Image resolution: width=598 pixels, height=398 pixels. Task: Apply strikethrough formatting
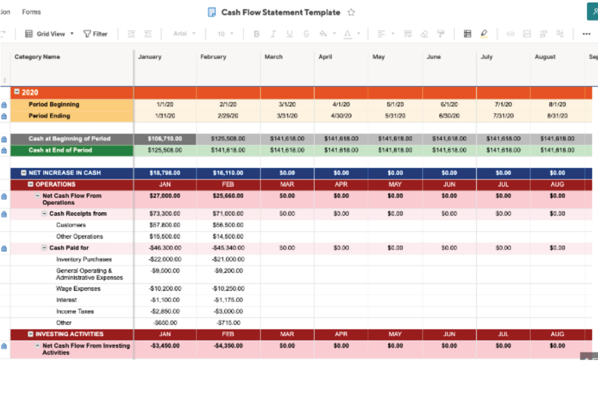click(306, 34)
